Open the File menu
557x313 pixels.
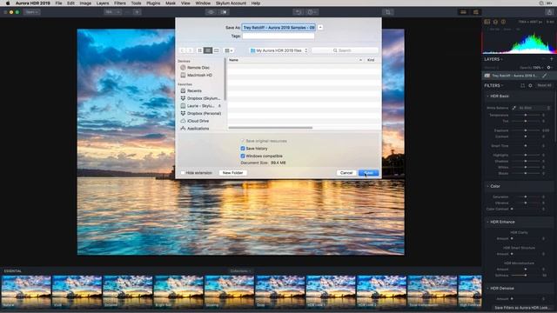point(58,3)
